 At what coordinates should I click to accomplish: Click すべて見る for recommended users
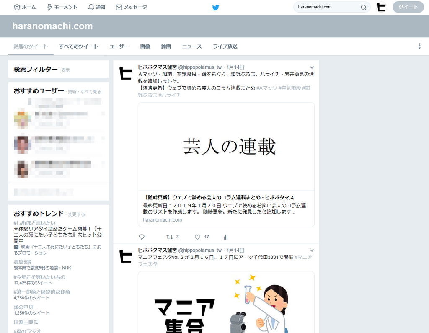click(x=90, y=92)
